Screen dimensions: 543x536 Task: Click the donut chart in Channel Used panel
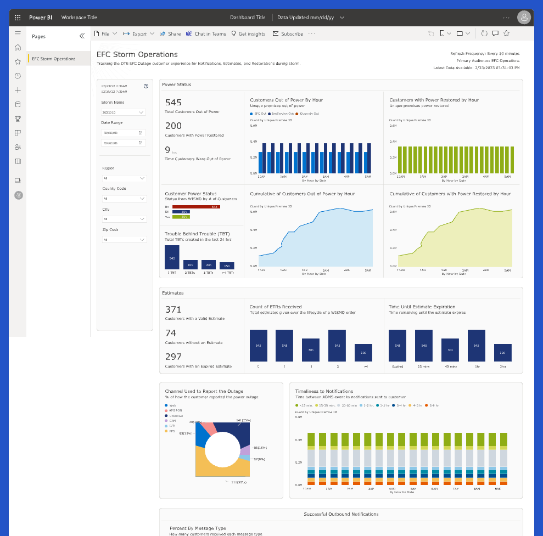[x=222, y=449]
